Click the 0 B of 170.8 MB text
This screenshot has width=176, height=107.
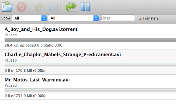(25, 70)
